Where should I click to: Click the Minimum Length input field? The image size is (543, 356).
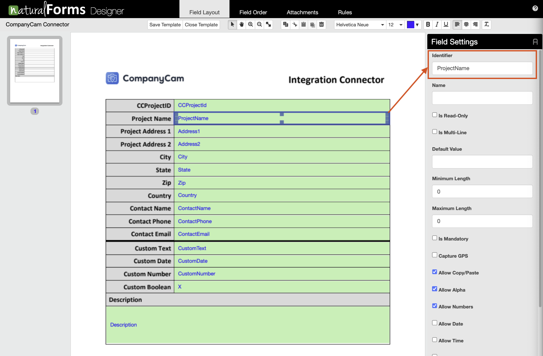(482, 191)
